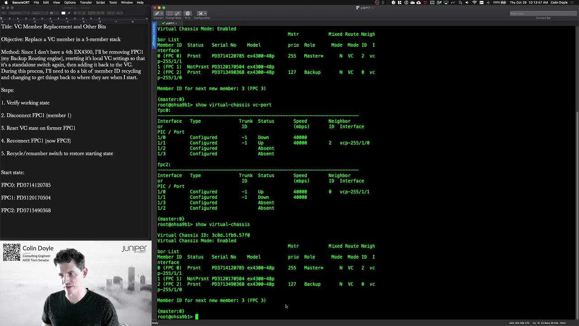Open the Options menu
The image size is (579, 326).
(70, 2)
